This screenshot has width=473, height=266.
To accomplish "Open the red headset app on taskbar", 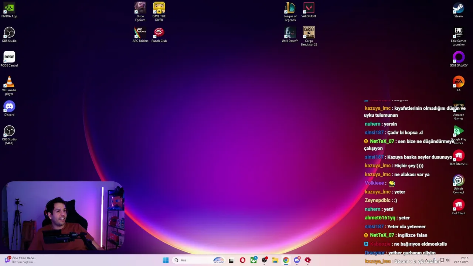I will pos(308,260).
